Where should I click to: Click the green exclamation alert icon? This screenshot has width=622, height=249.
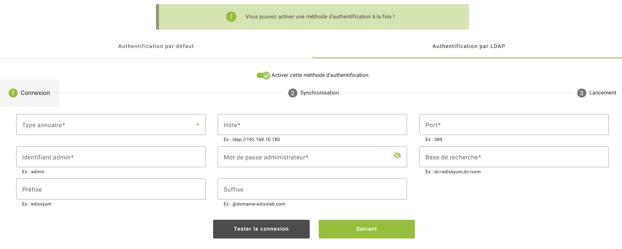coord(231,16)
